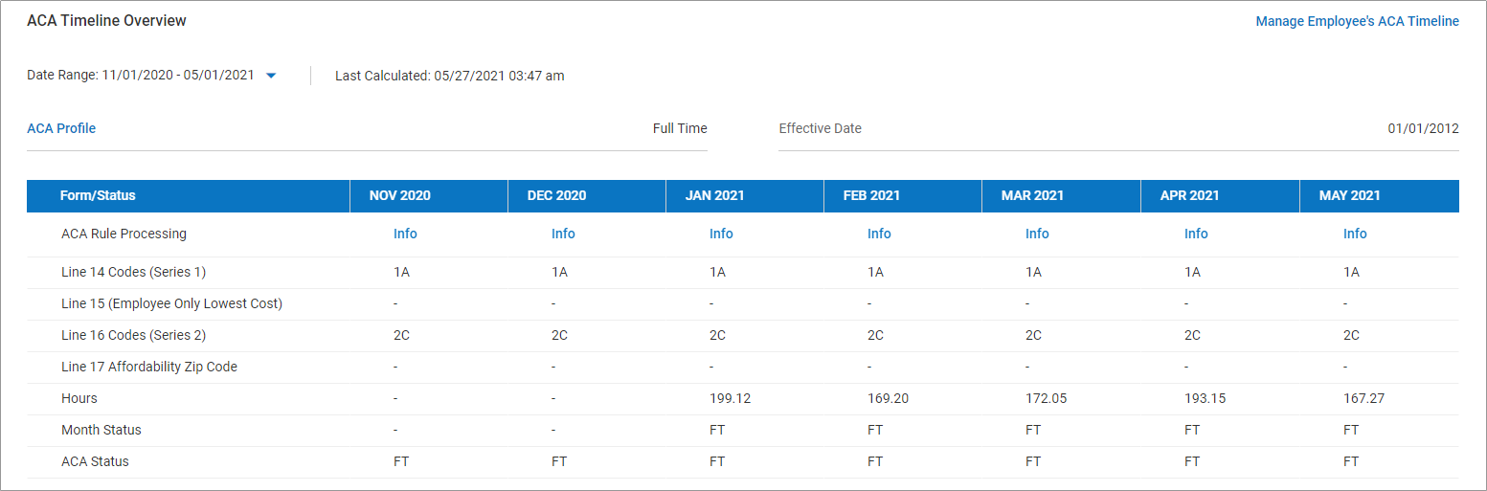Image resolution: width=1487 pixels, height=491 pixels.
Task: Open Manage Employee's ACA Timeline link
Action: click(x=1357, y=21)
